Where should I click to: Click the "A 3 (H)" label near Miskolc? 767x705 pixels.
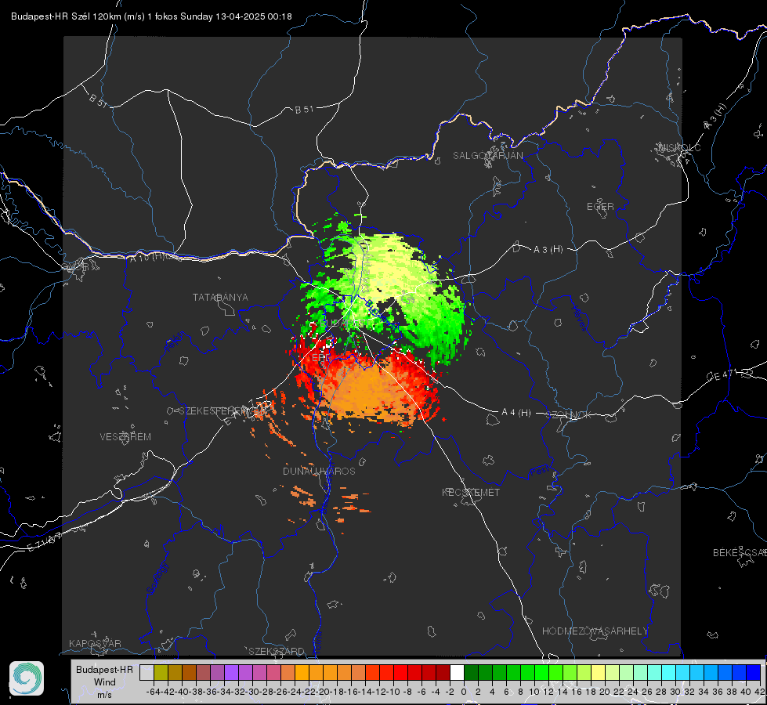(x=715, y=117)
